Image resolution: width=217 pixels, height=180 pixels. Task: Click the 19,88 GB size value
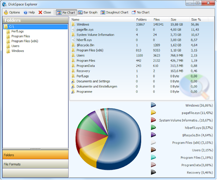(x=177, y=24)
